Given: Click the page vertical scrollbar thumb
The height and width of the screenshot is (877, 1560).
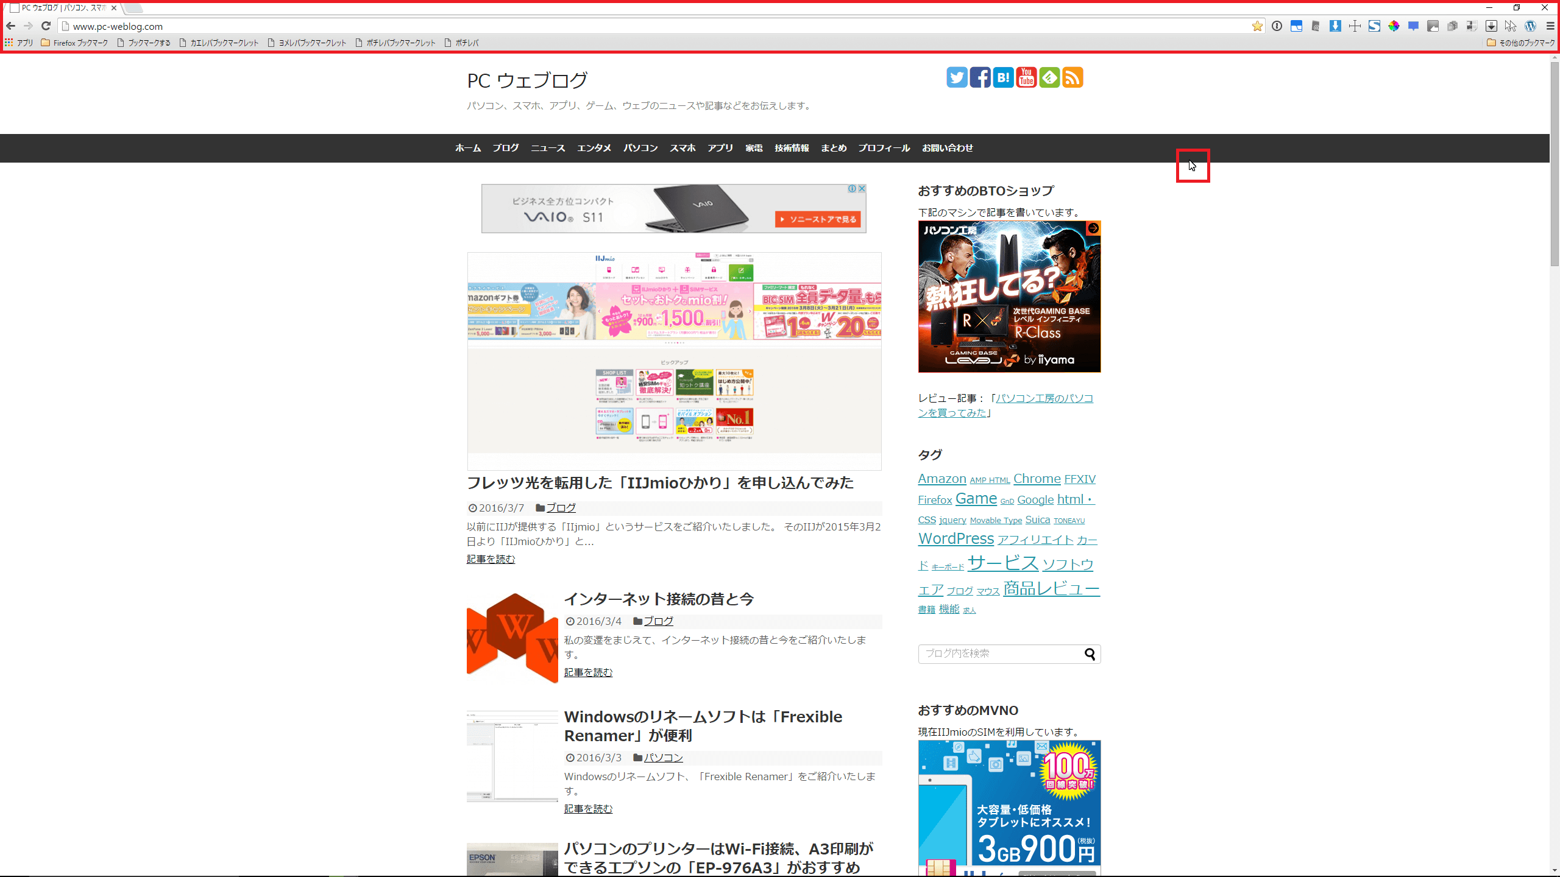Looking at the screenshot, I should click(x=1555, y=163).
